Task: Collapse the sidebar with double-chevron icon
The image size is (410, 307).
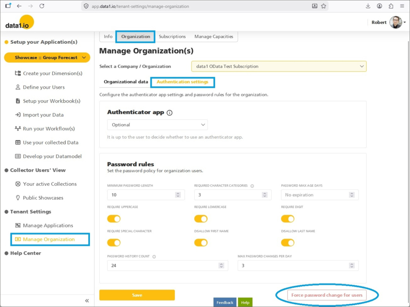Action: (x=87, y=301)
